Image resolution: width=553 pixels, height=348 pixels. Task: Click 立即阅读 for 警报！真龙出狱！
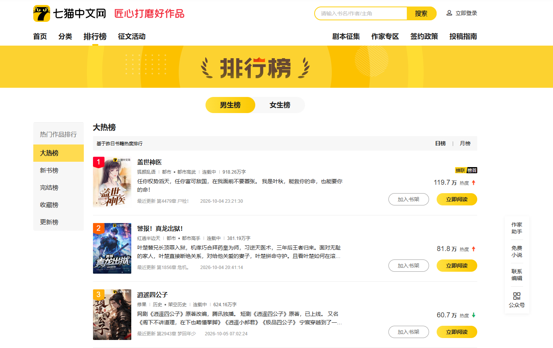pos(457,266)
